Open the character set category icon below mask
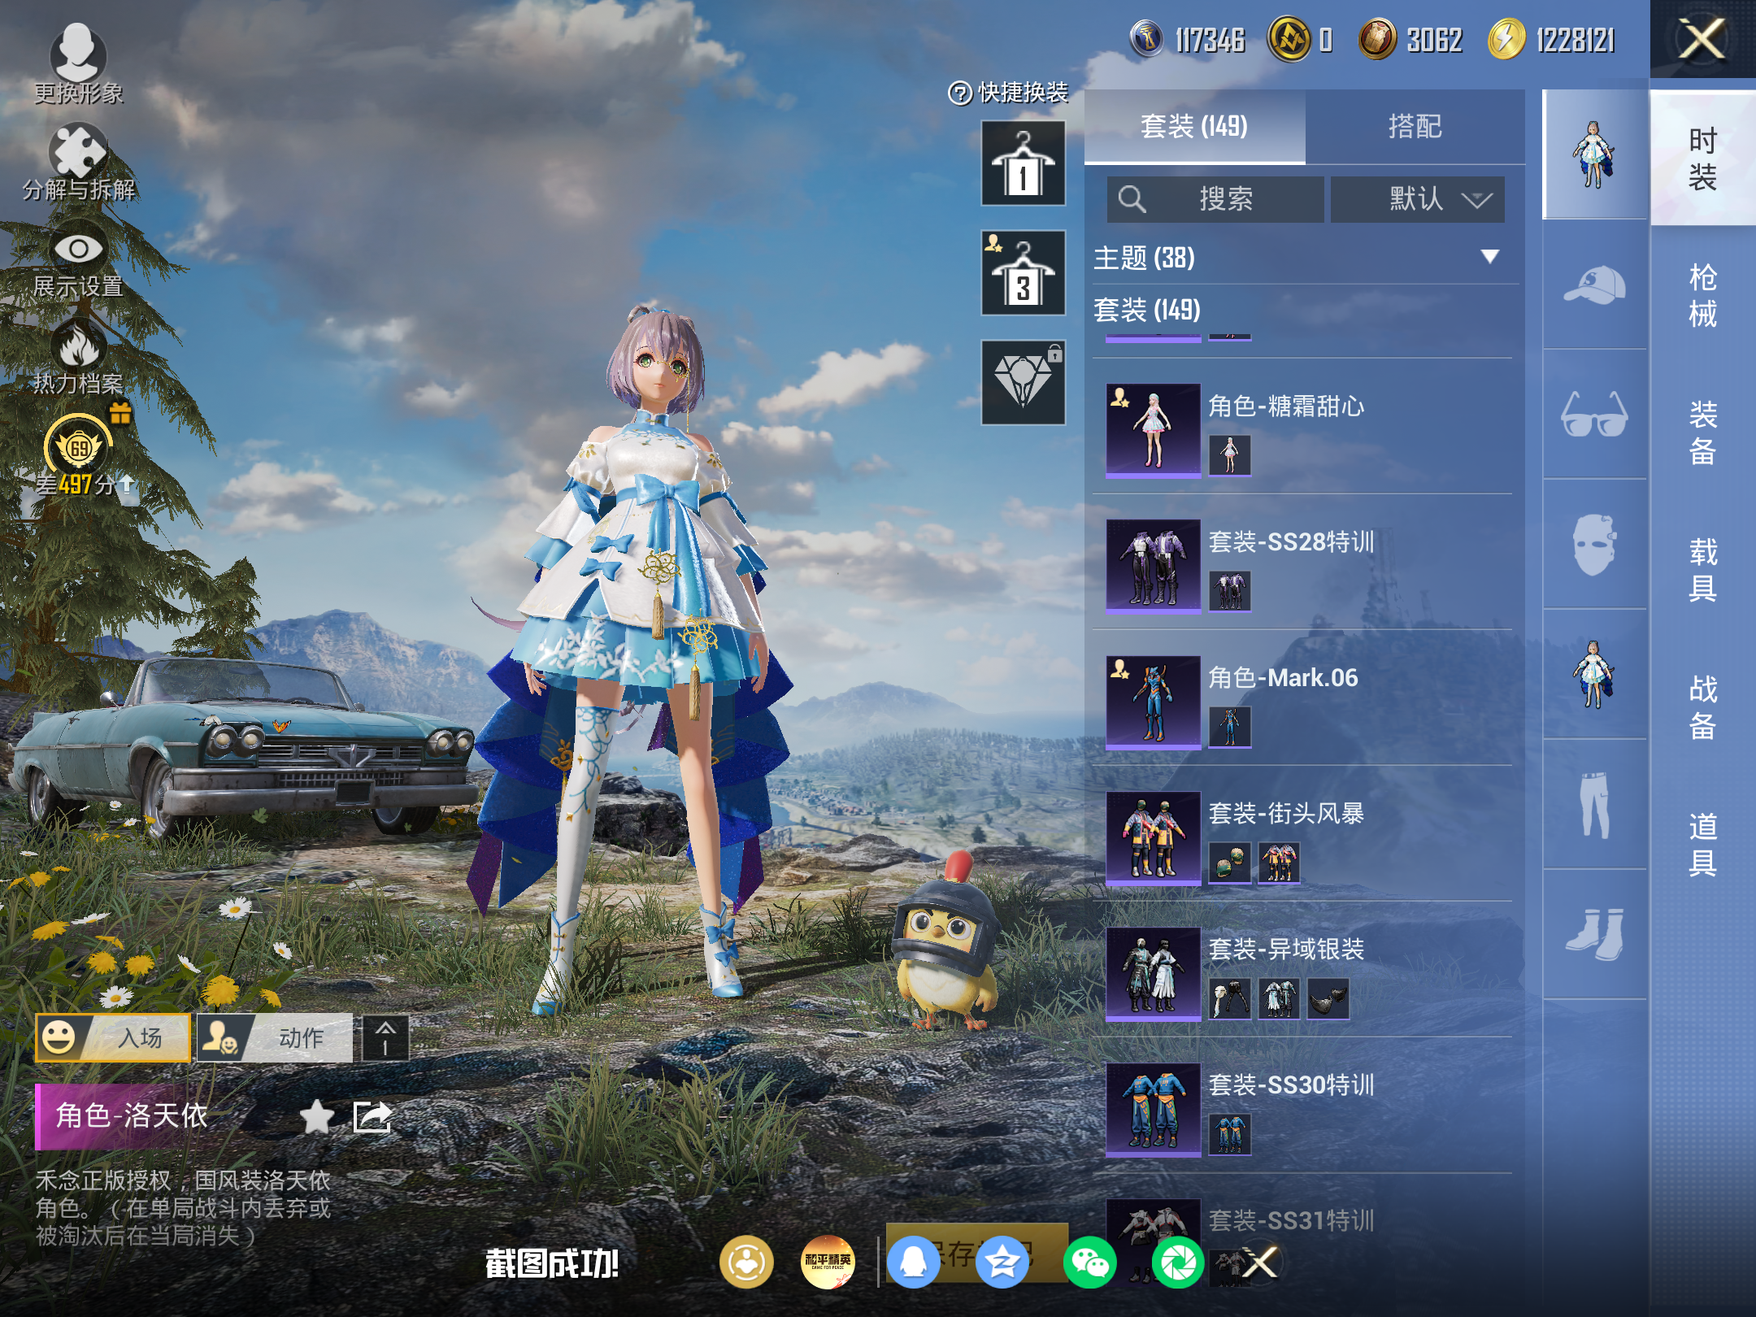 tap(1594, 675)
